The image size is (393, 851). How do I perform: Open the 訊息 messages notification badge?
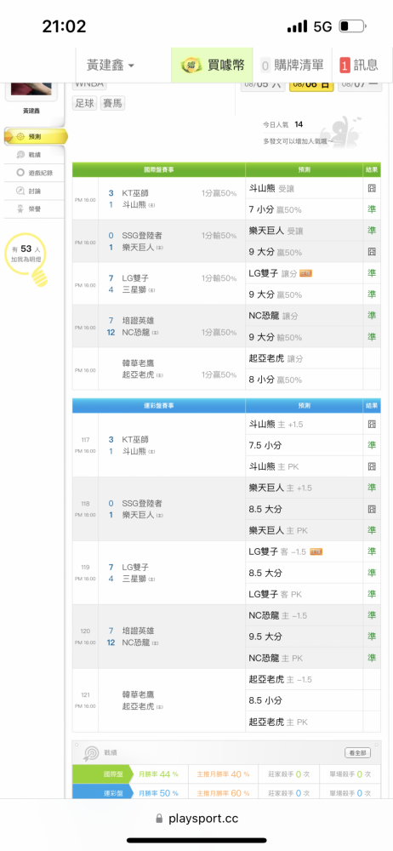[x=359, y=66]
